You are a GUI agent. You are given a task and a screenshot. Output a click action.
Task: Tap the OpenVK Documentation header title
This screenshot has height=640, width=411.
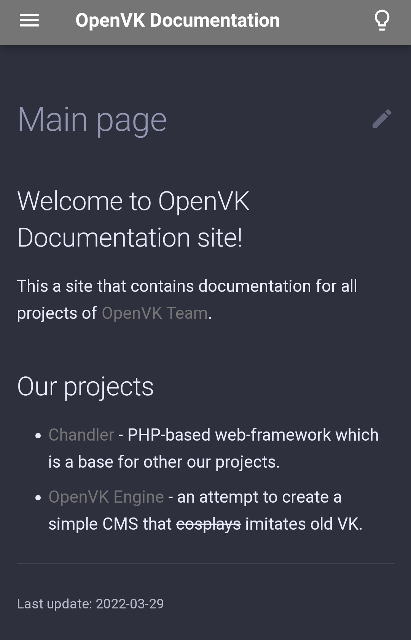177,21
